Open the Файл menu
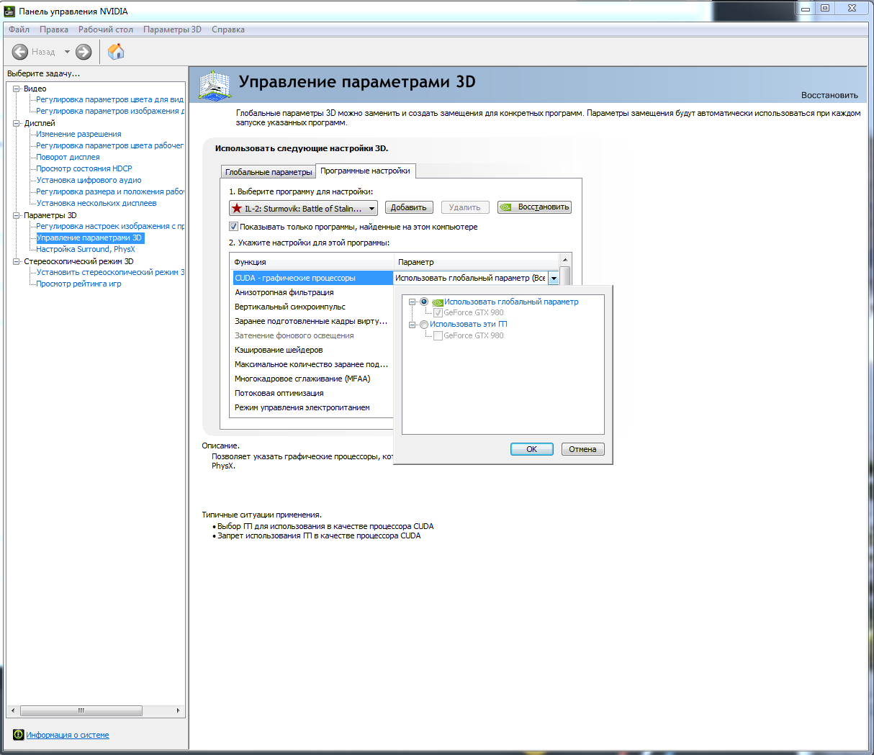 pos(19,30)
